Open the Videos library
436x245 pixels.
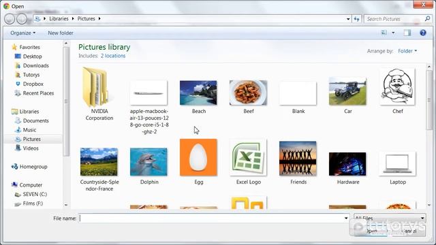point(27,148)
